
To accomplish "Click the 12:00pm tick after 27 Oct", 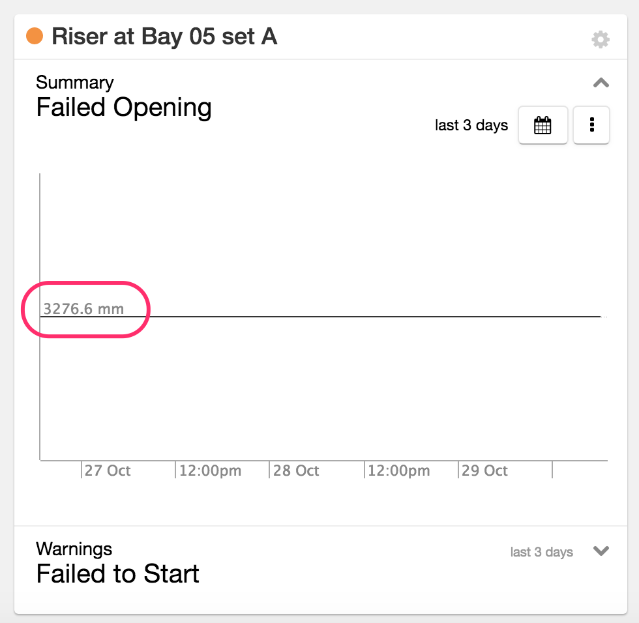I will click(209, 471).
